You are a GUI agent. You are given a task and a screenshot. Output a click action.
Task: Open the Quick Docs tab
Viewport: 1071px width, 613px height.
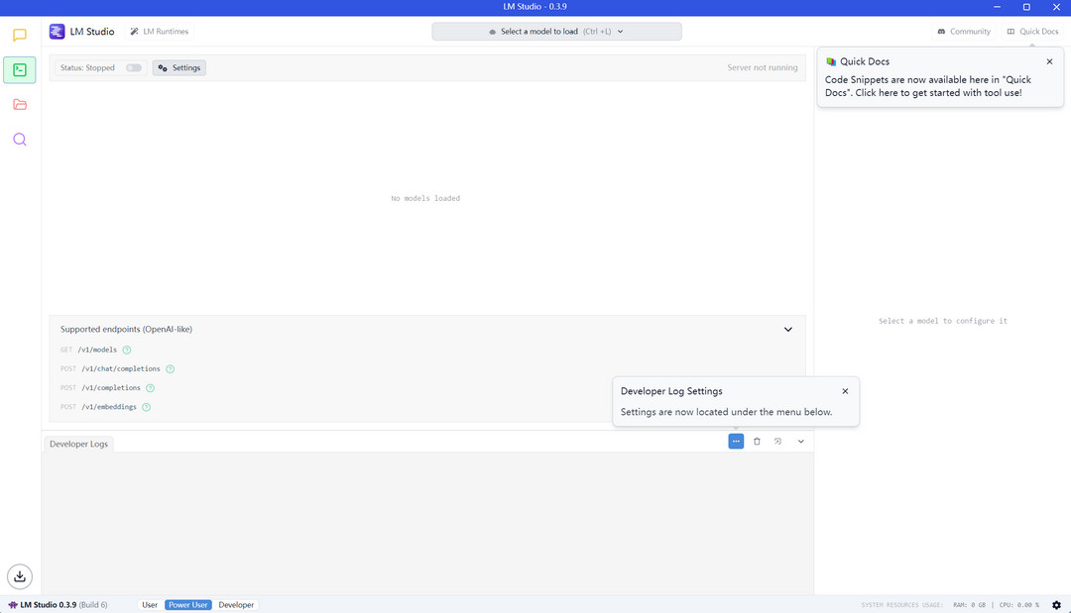[1033, 32]
